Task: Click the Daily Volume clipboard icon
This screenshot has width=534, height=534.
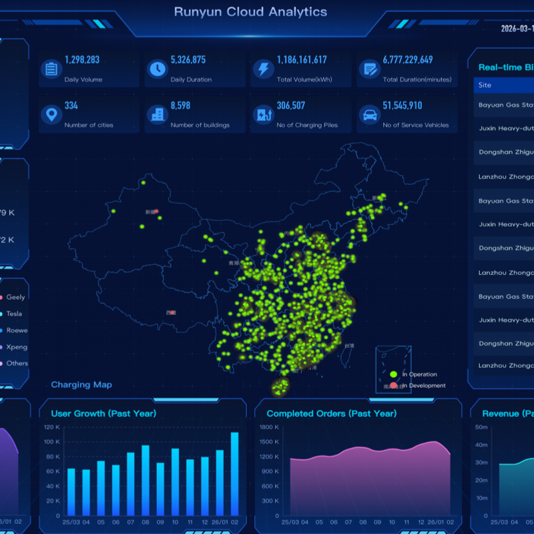Action: pyautogui.click(x=52, y=67)
